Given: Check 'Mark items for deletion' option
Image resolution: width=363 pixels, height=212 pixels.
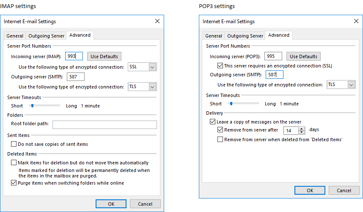Looking at the screenshot, I should click(14, 163).
